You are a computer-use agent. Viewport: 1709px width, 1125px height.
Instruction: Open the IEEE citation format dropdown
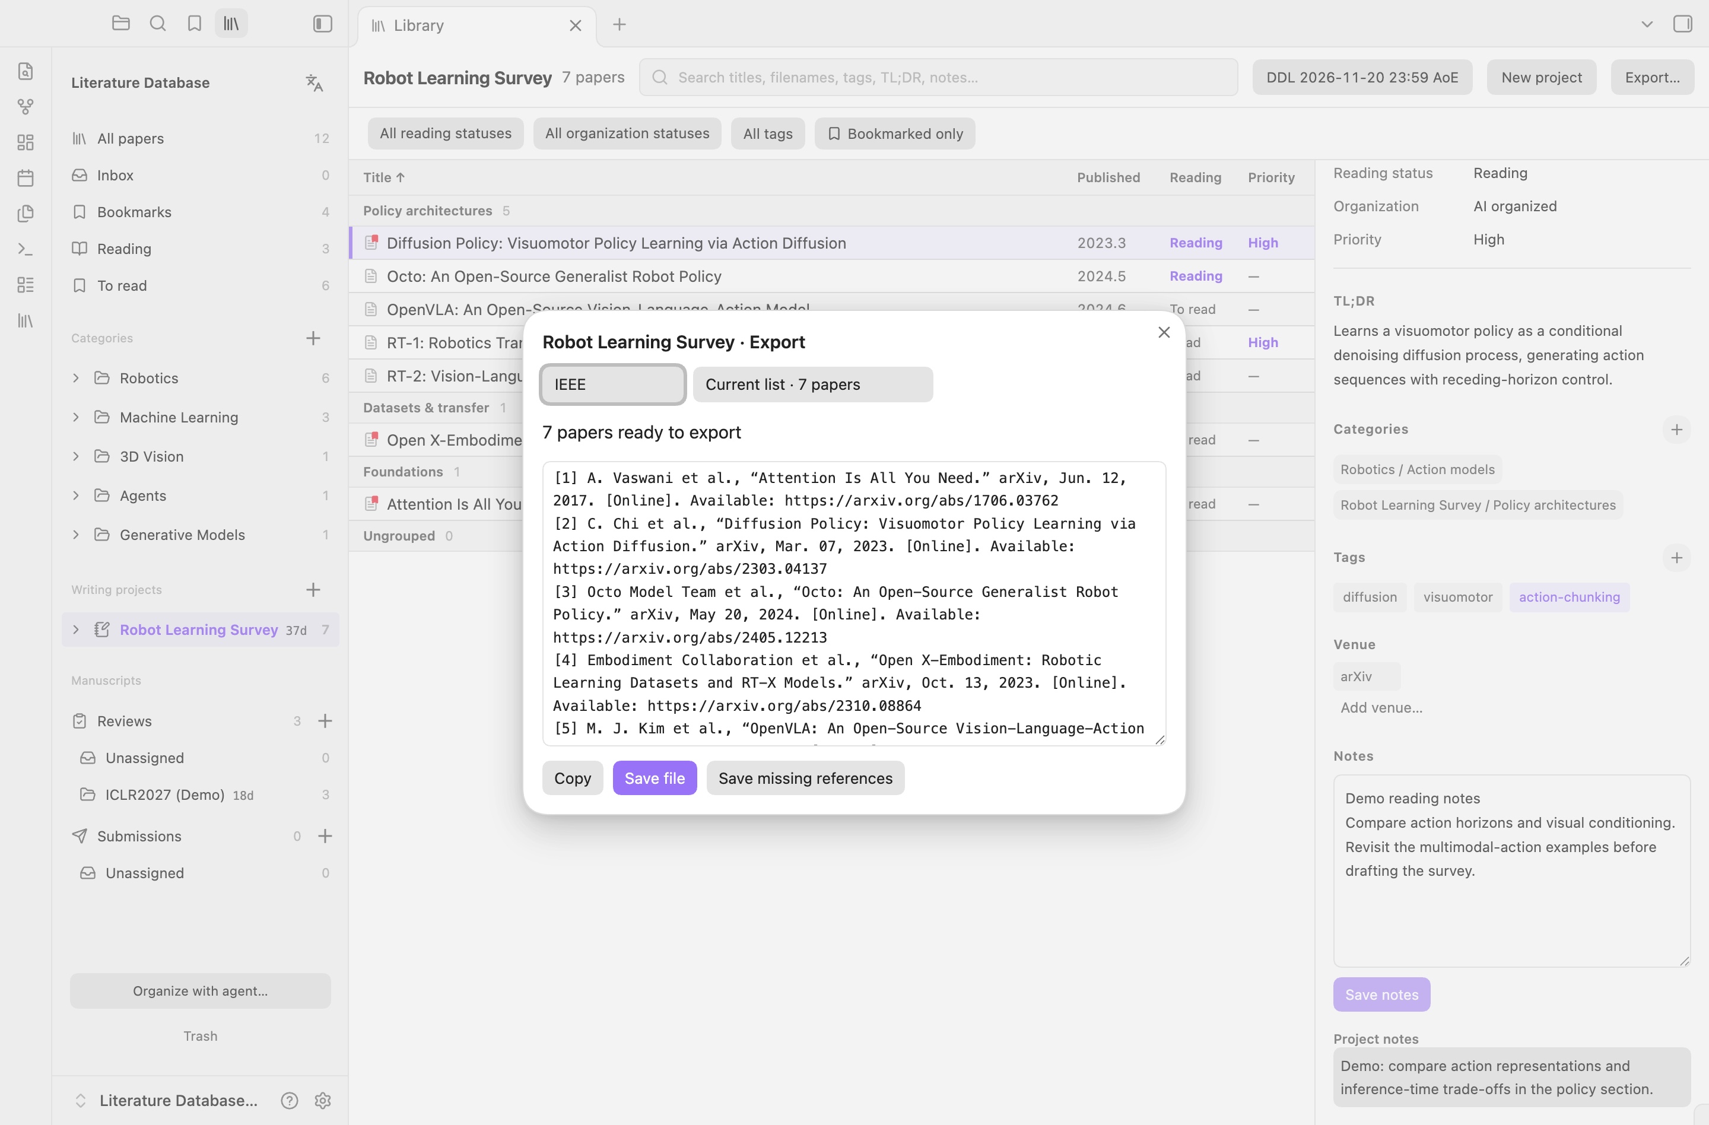click(x=612, y=384)
